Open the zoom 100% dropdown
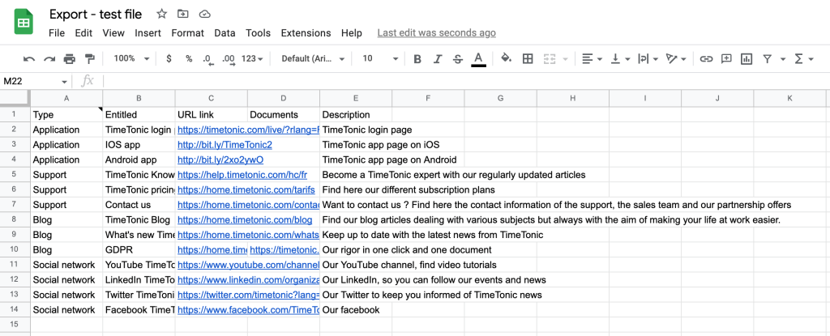This screenshot has height=336, width=830. (131, 59)
